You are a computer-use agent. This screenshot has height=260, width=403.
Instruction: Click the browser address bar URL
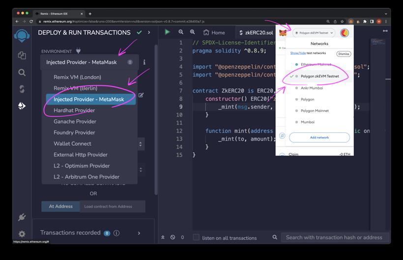pyautogui.click(x=124, y=22)
